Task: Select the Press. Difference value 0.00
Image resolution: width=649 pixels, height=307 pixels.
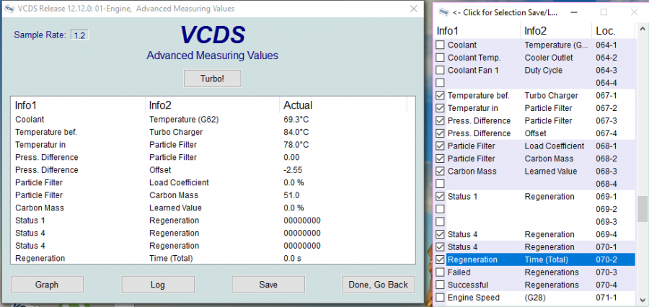Action: click(291, 158)
